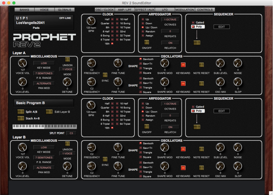Toggle the Edit Layer B button

pyautogui.click(x=50, y=111)
